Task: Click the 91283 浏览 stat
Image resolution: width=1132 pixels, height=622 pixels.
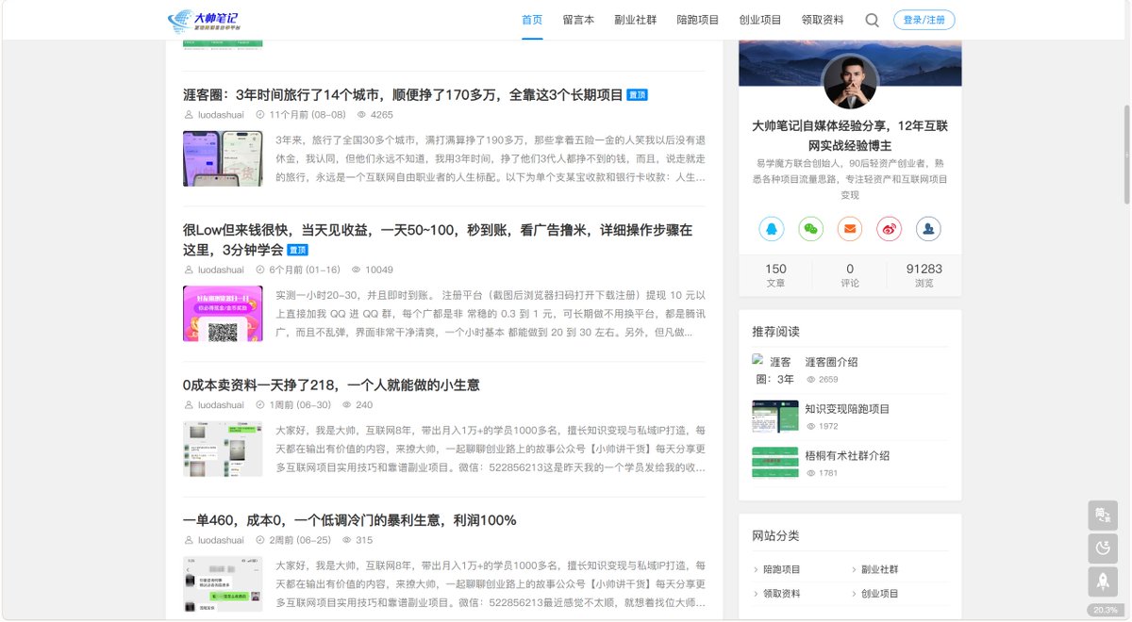Action: (x=924, y=275)
